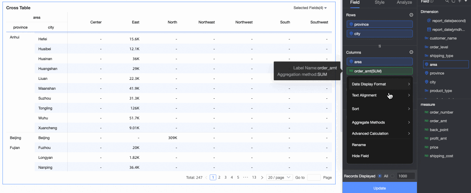
Task: Select the limited records radio button
Action: coord(392,176)
